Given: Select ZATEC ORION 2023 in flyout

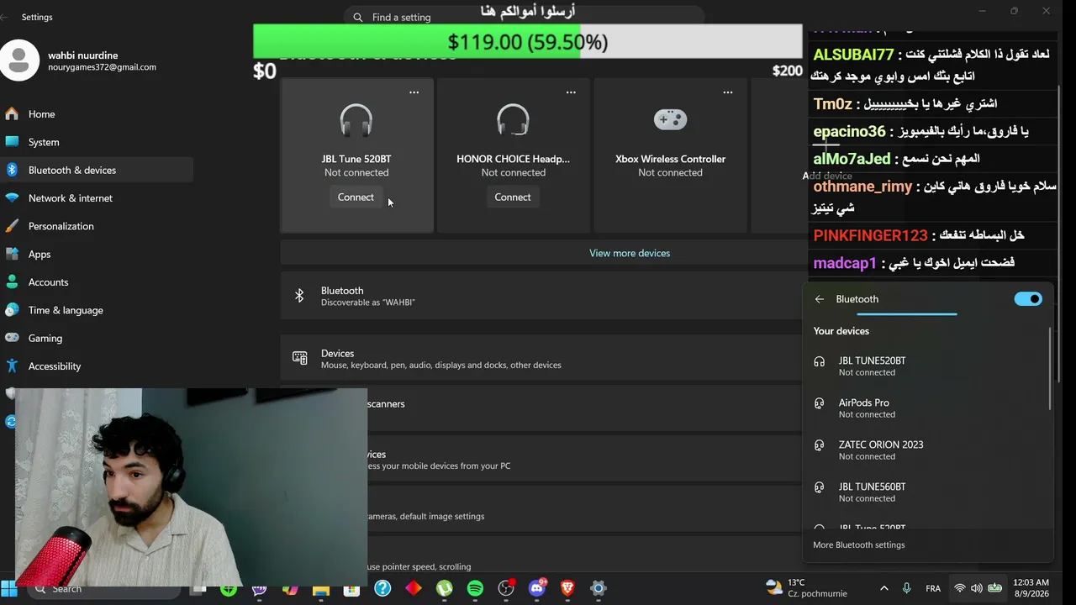Looking at the screenshot, I should (926, 450).
